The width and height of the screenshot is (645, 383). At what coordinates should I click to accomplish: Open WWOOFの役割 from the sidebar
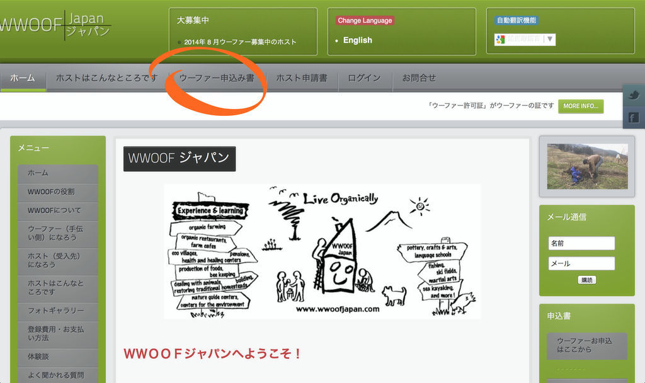pos(57,193)
